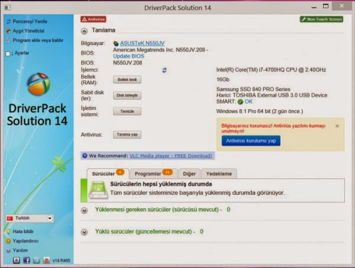Expand Yüklü sürücüler güncellemesi section
The height and width of the screenshot is (268, 355).
coord(84,232)
